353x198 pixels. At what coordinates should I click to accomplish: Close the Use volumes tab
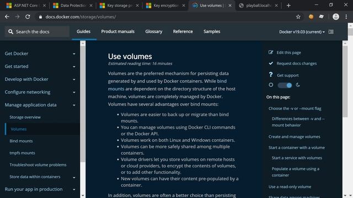[x=230, y=5]
